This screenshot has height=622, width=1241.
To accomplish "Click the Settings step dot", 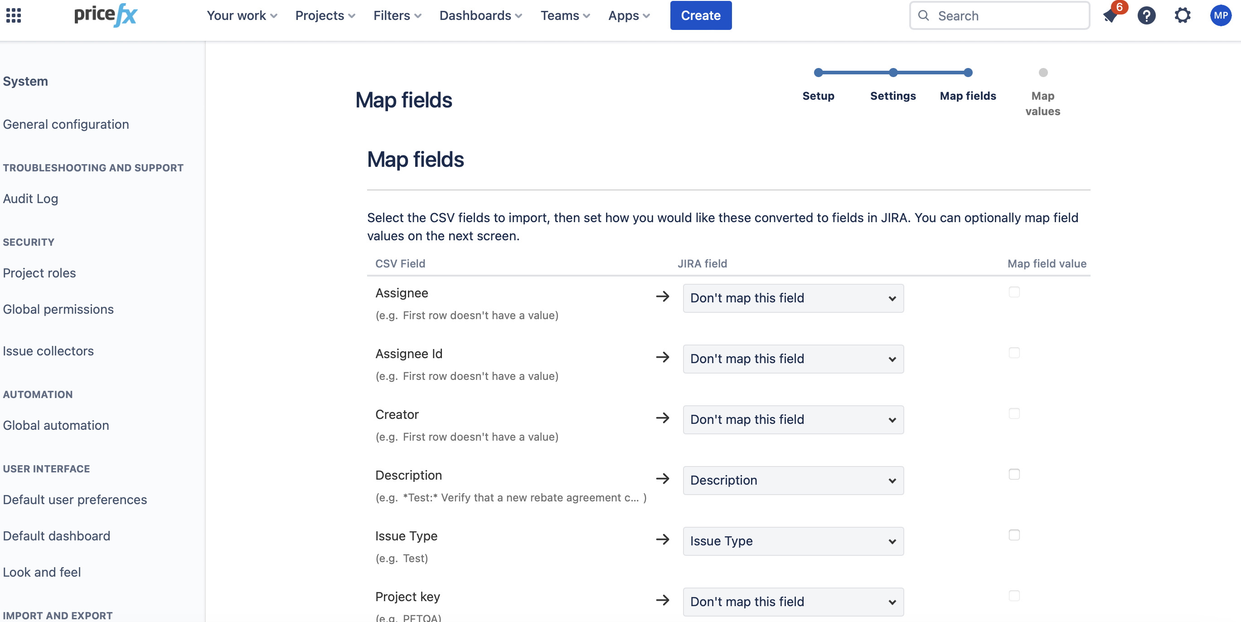I will click(893, 73).
